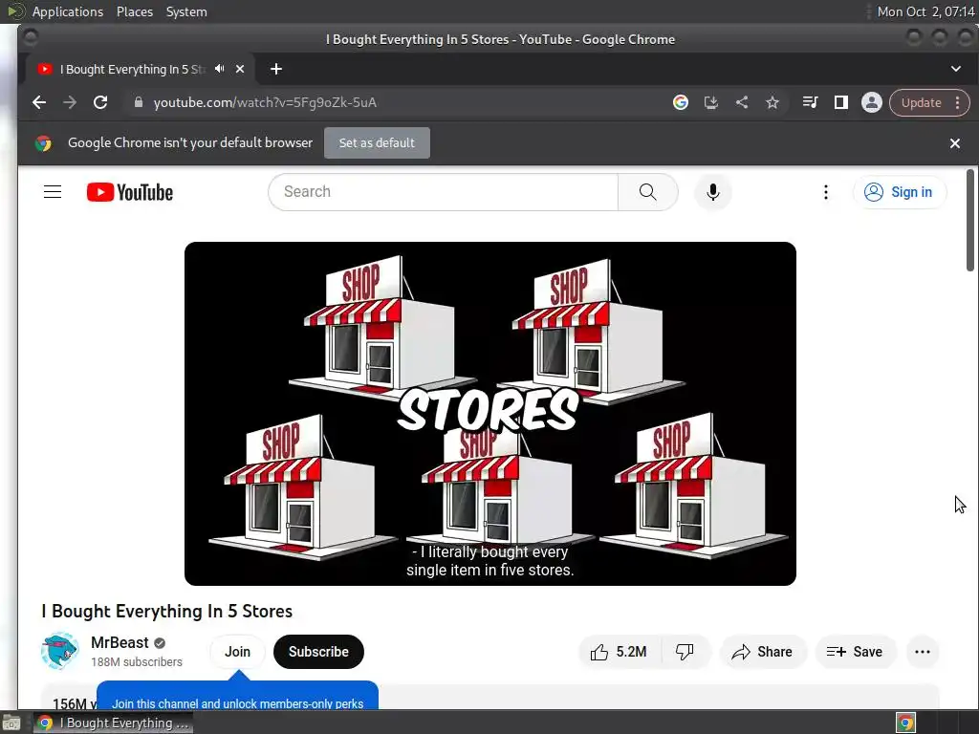Screen dimensions: 979x734
Task: Click the clock showing Mon Oct 2
Action: tap(925, 11)
